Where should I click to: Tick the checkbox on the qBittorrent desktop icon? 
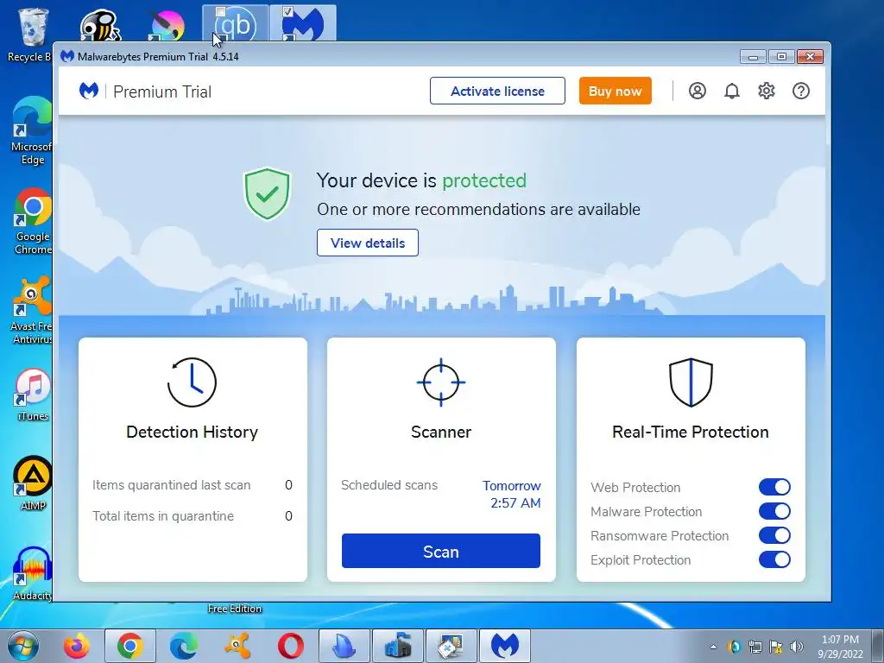tap(220, 10)
